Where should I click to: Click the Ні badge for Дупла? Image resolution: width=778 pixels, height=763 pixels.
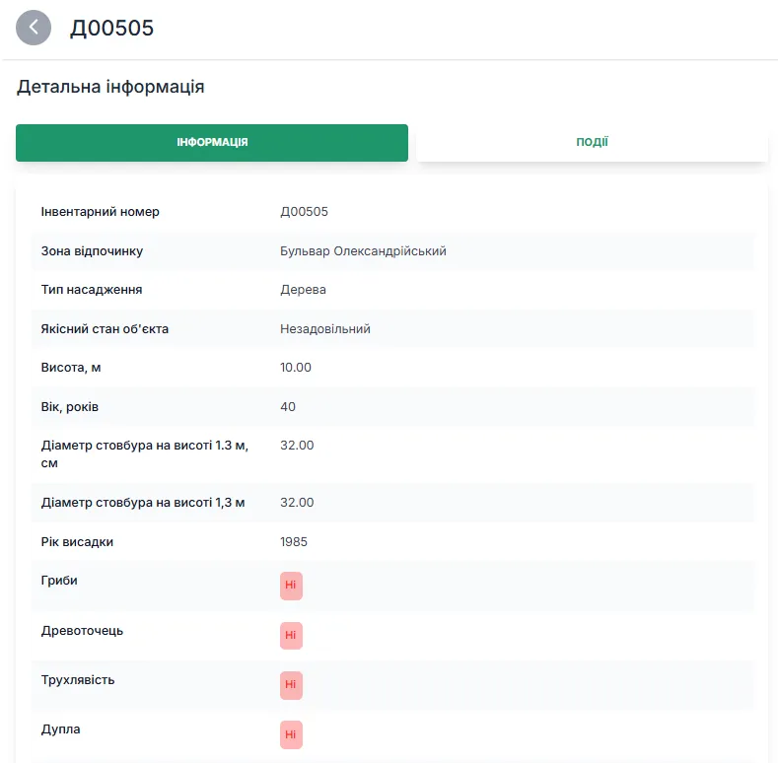[291, 734]
